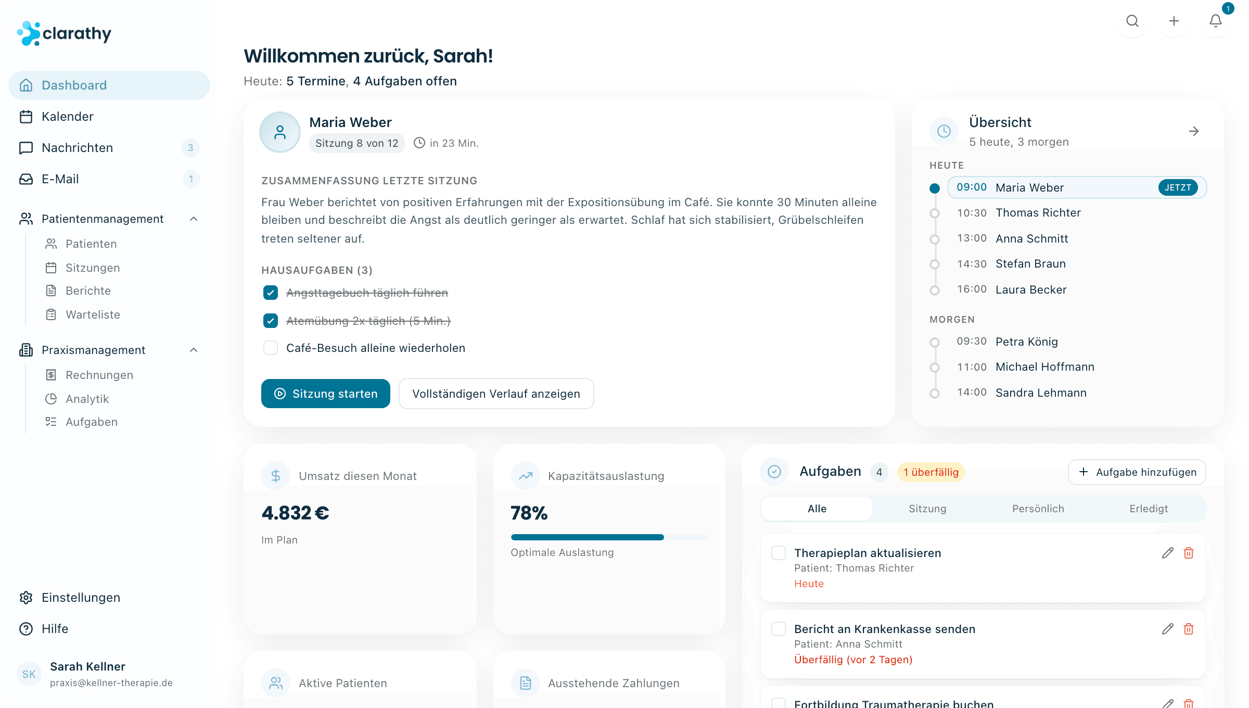Click Aufgabe hinzufügen button
Screen dimensions: 1249x708
coord(1137,472)
